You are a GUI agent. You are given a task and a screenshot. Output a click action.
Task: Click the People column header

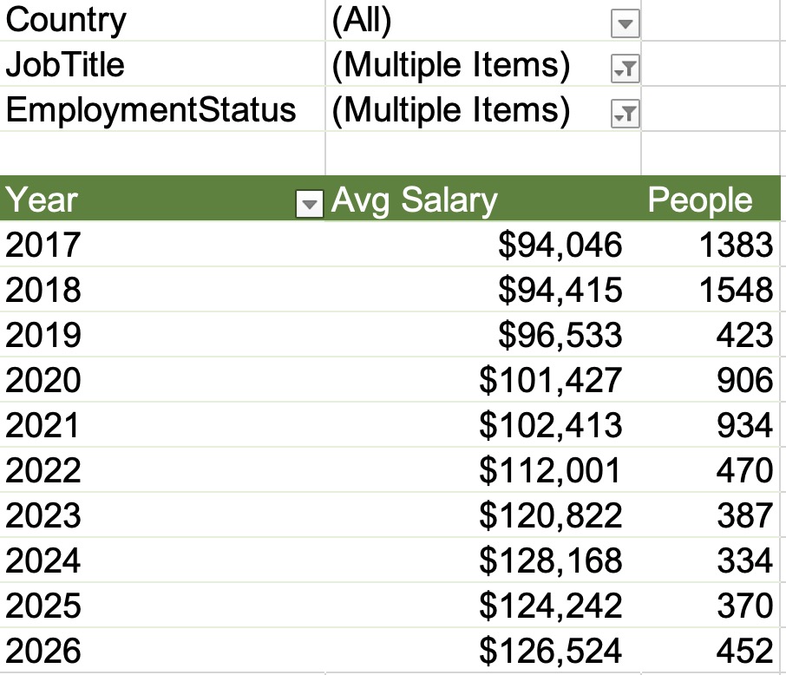[x=700, y=200]
